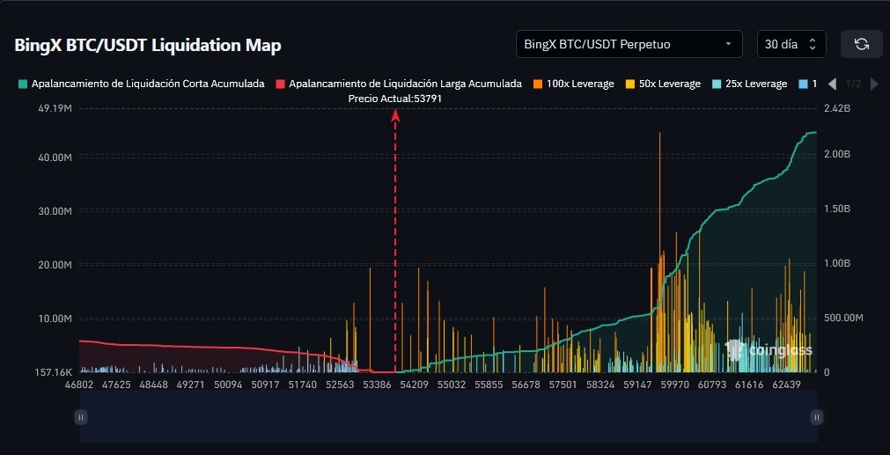This screenshot has height=455, width=890.
Task: Click the 60793 price axis label
Action: pos(712,385)
